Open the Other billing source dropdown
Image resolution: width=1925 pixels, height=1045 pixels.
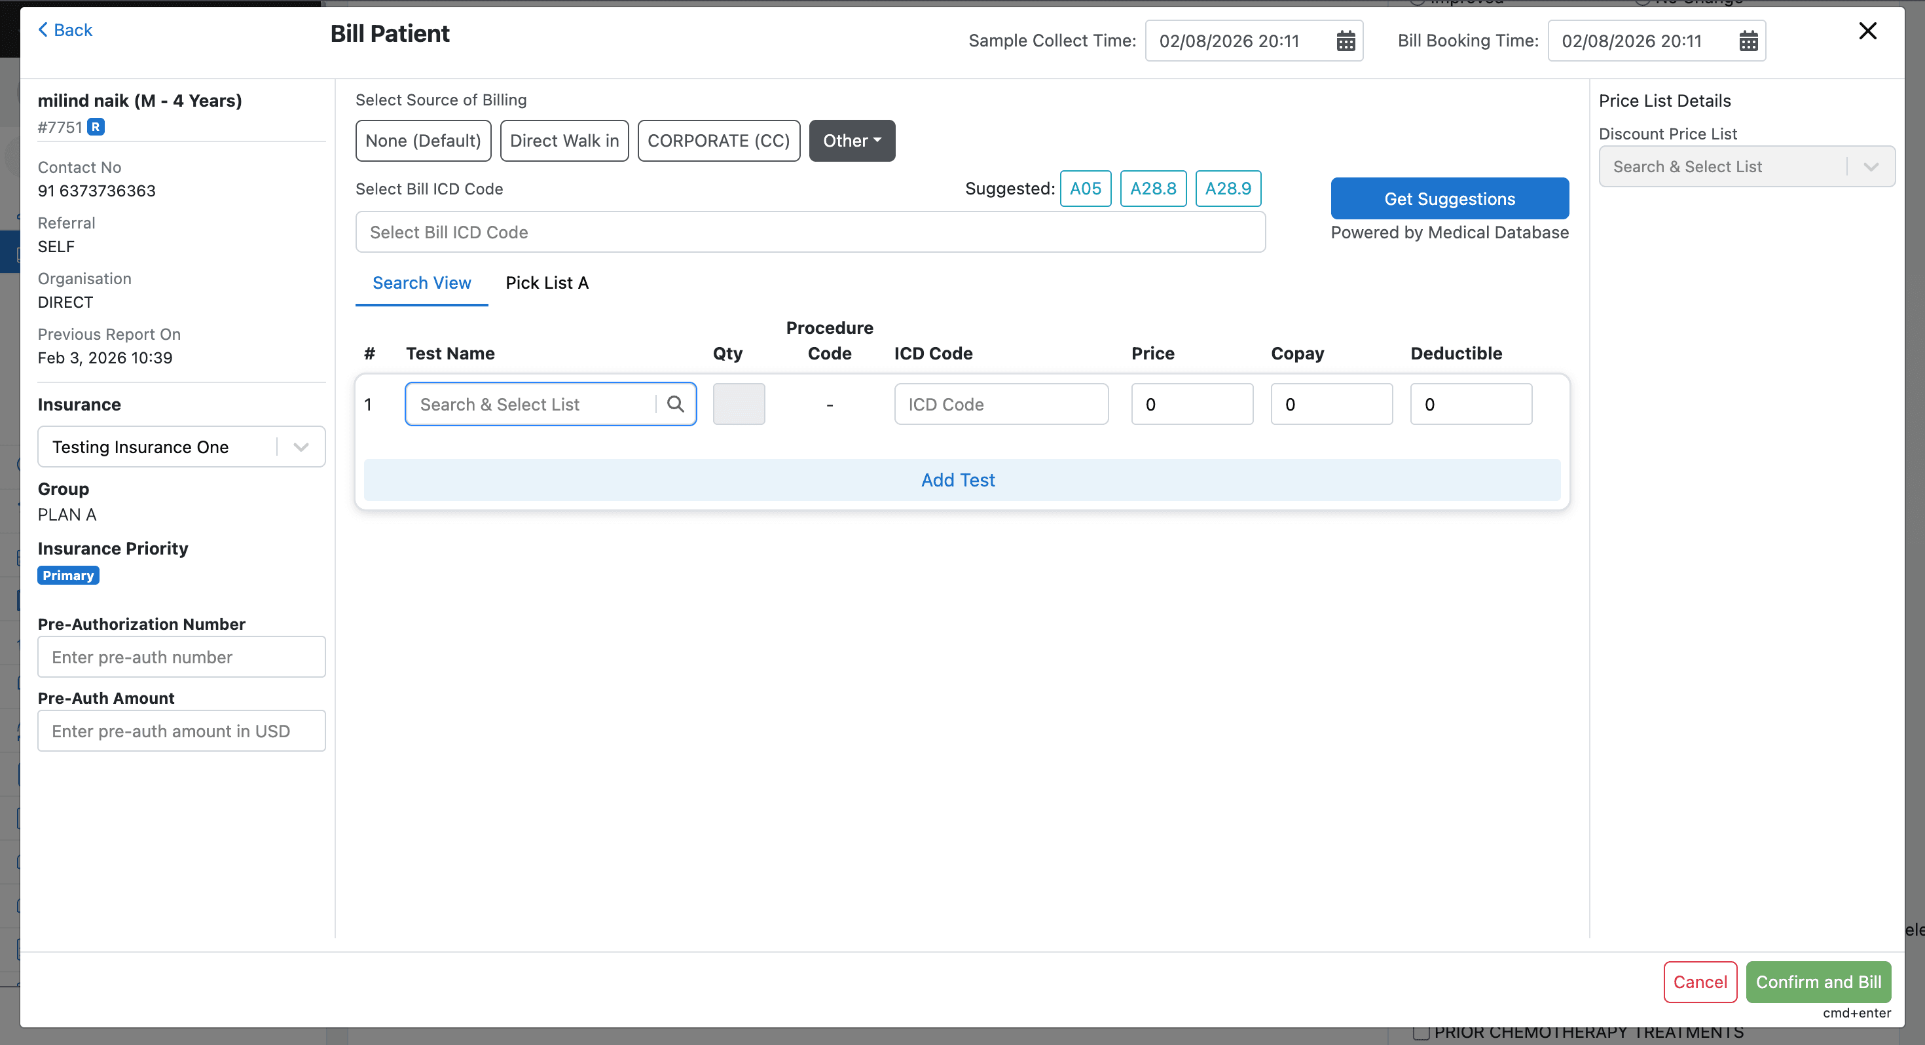click(x=852, y=141)
